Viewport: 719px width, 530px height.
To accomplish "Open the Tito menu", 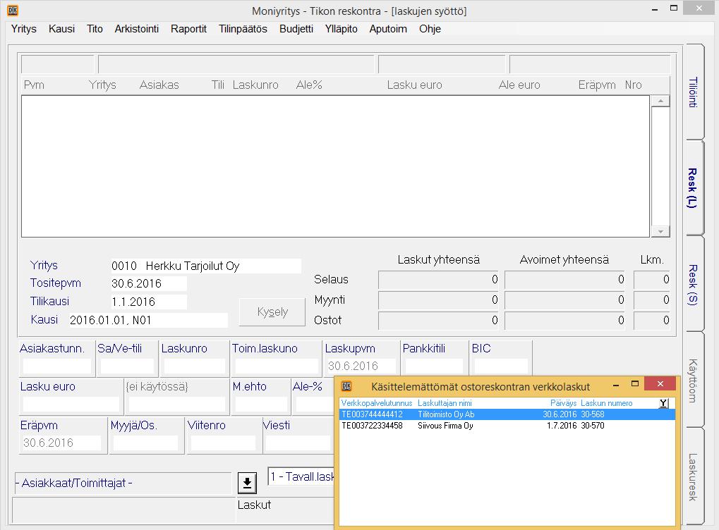I will point(95,29).
